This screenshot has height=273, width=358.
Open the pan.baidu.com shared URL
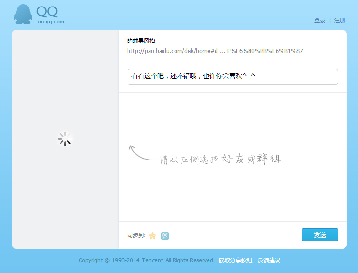click(215, 51)
